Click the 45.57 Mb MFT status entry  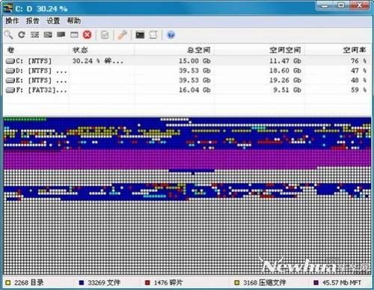(337, 283)
